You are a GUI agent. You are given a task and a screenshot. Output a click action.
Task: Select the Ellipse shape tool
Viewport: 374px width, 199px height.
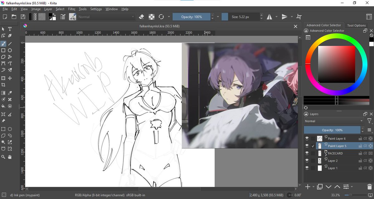coord(10,50)
